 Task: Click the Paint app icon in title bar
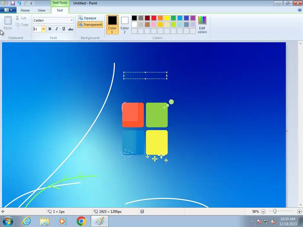coord(3,3)
